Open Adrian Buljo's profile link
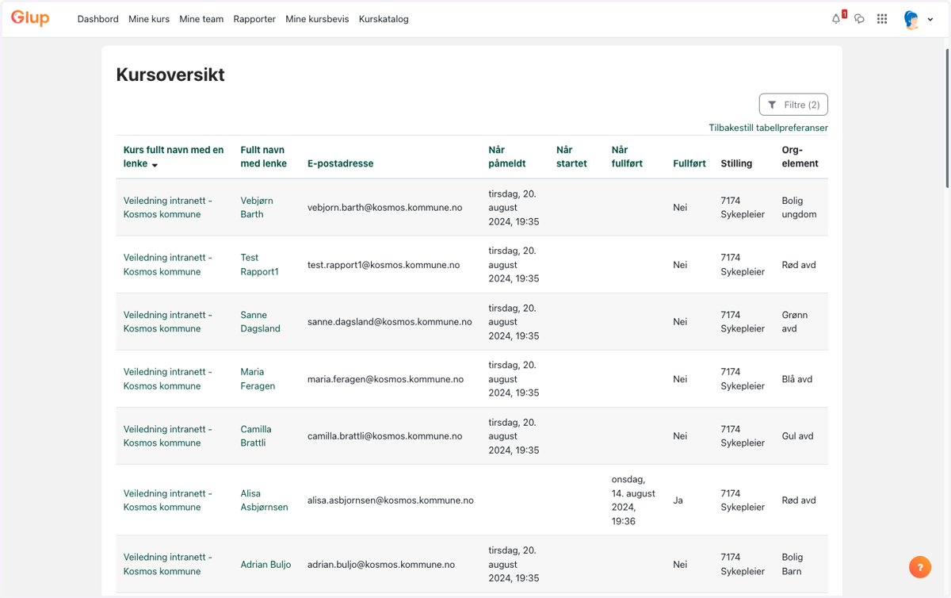951x598 pixels. point(265,565)
